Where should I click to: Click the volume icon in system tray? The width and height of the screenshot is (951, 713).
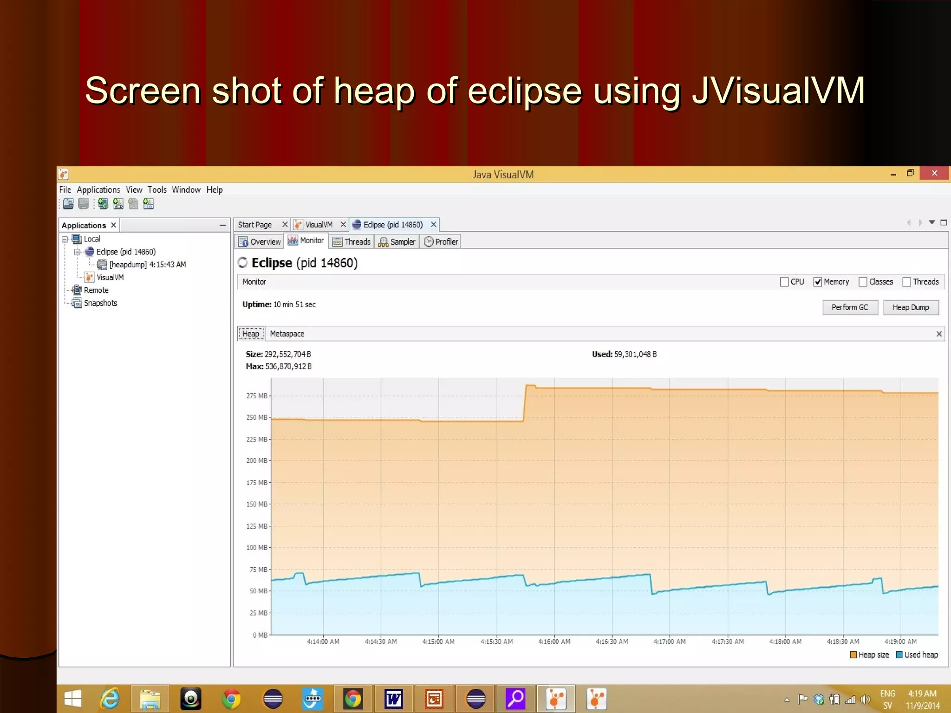click(x=865, y=699)
